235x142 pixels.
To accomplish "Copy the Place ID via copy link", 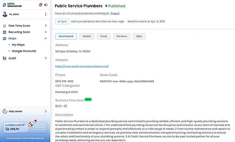I will pos(115,14).
